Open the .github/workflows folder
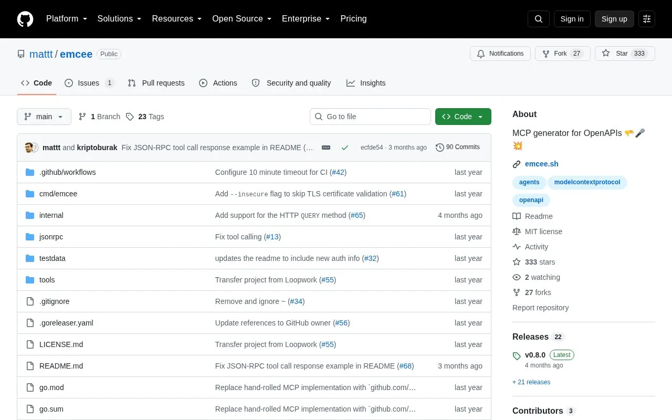Screen dimensions: 672x420 pyautogui.click(x=67, y=172)
